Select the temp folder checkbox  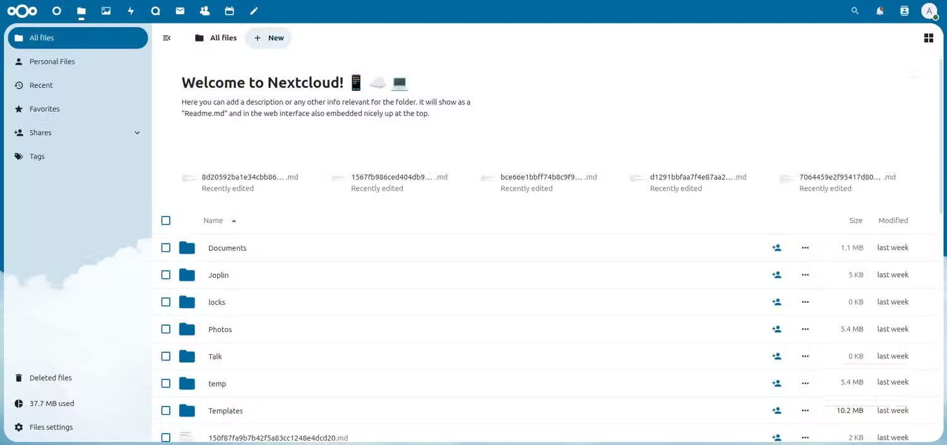(165, 383)
